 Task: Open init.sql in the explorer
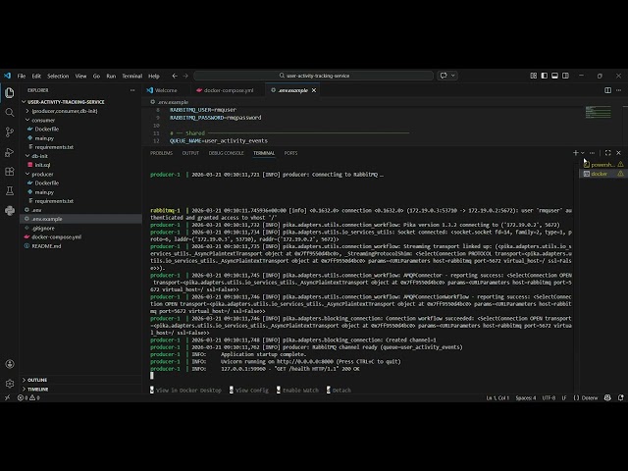(80, 165)
